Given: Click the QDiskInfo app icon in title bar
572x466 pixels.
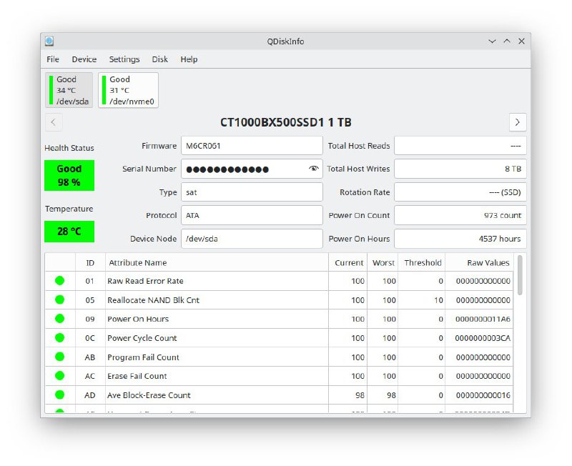Looking at the screenshot, I should coord(49,41).
